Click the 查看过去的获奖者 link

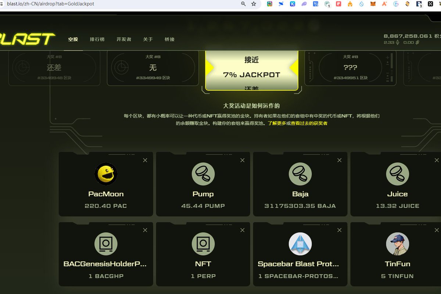click(x=309, y=123)
